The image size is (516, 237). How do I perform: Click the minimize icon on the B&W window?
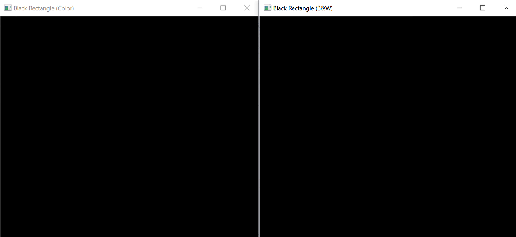coord(459,8)
